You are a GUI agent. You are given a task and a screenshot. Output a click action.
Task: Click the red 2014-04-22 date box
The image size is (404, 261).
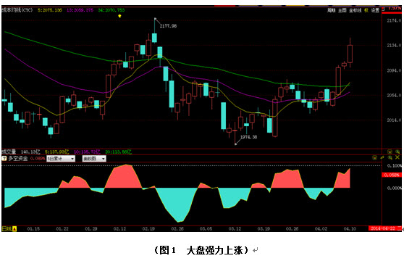(x=383, y=228)
